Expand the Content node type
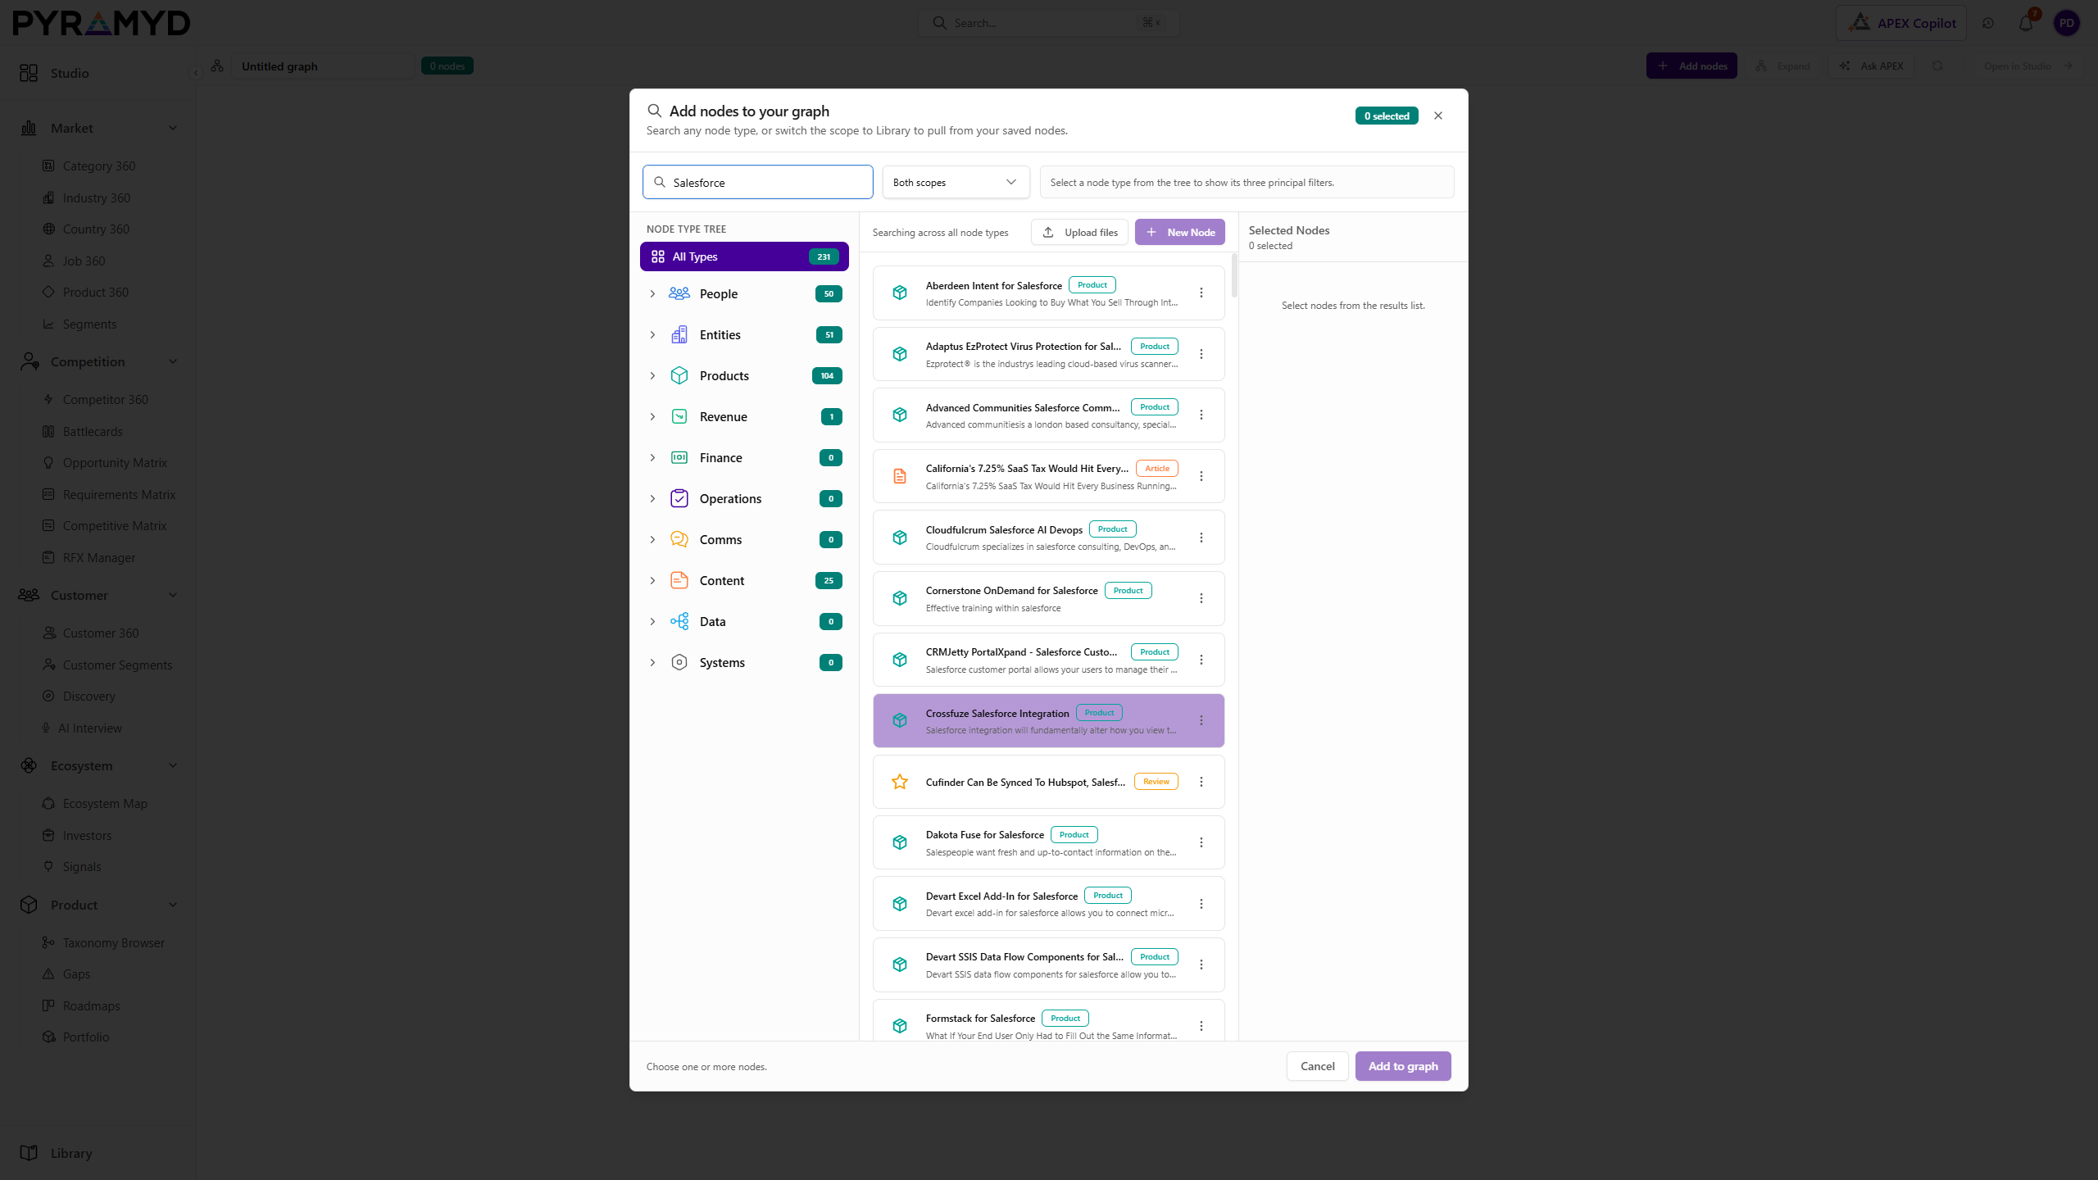Screen dimensions: 2098x1180 [x=652, y=580]
